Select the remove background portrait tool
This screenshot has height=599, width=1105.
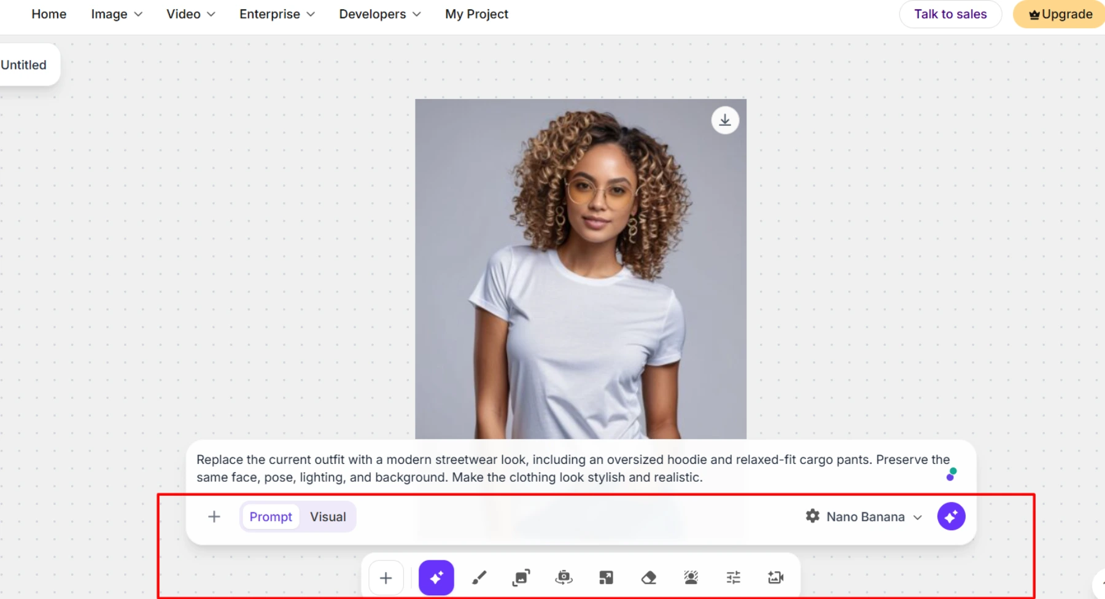pyautogui.click(x=691, y=577)
